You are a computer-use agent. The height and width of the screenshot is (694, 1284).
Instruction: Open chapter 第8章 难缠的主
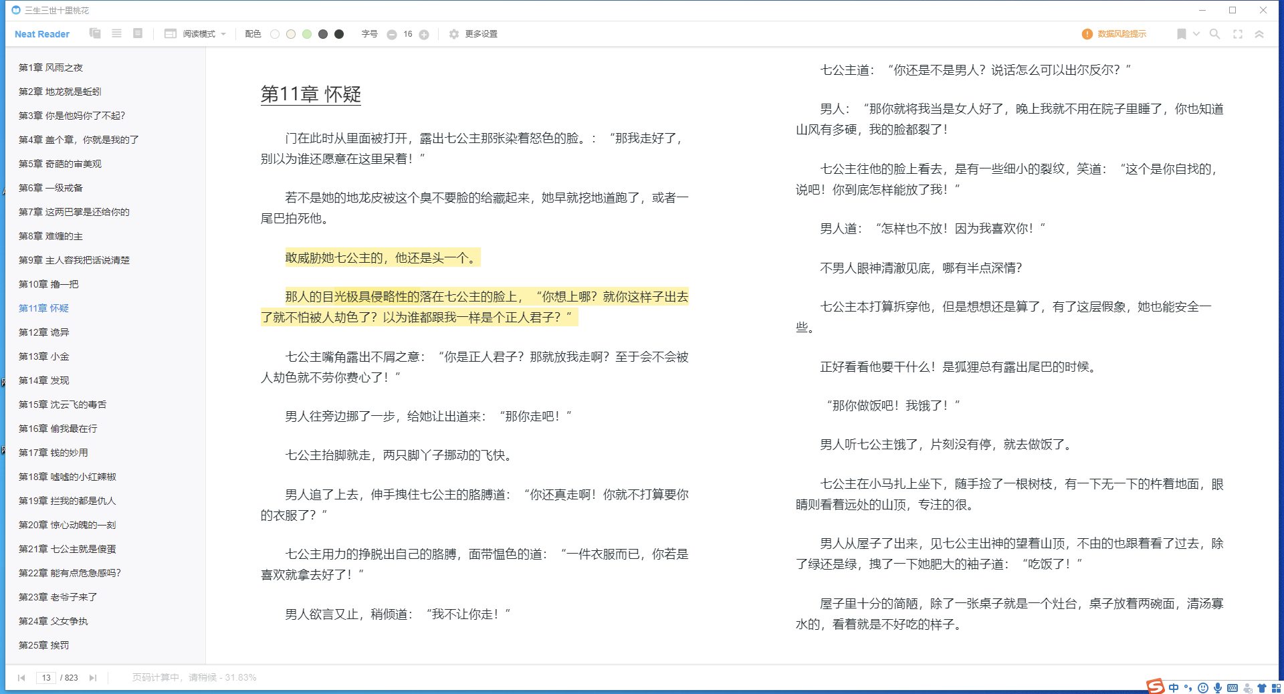tap(51, 236)
